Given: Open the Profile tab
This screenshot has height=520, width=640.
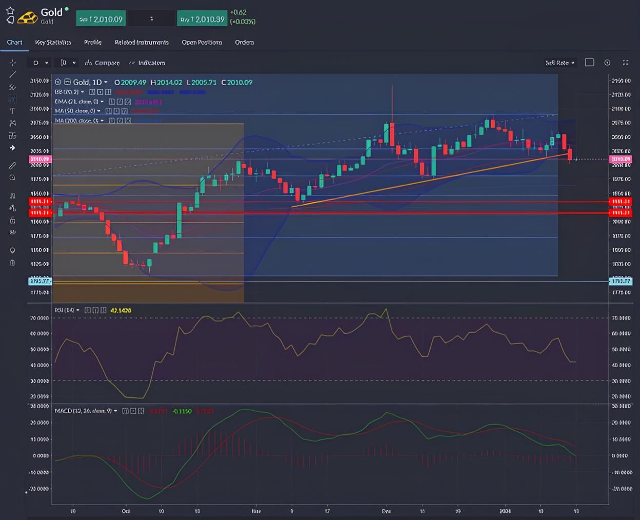Looking at the screenshot, I should (x=93, y=43).
